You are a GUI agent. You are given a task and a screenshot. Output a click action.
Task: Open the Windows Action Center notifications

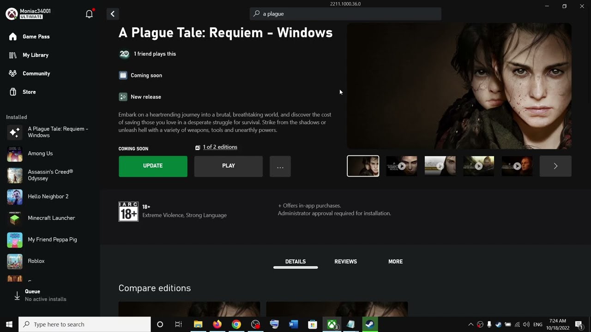point(579,325)
